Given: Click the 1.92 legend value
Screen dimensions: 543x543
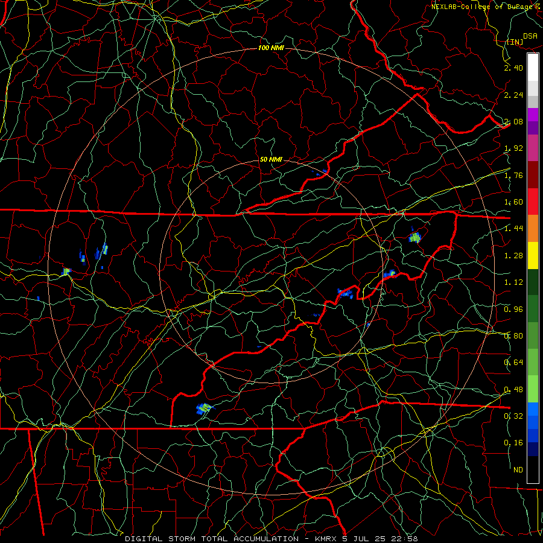Looking at the screenshot, I should pos(513,148).
